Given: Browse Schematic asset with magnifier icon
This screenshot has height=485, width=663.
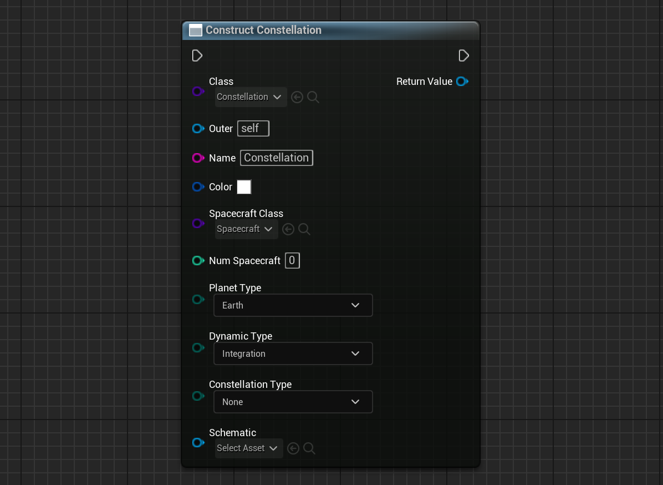Looking at the screenshot, I should 309,448.
